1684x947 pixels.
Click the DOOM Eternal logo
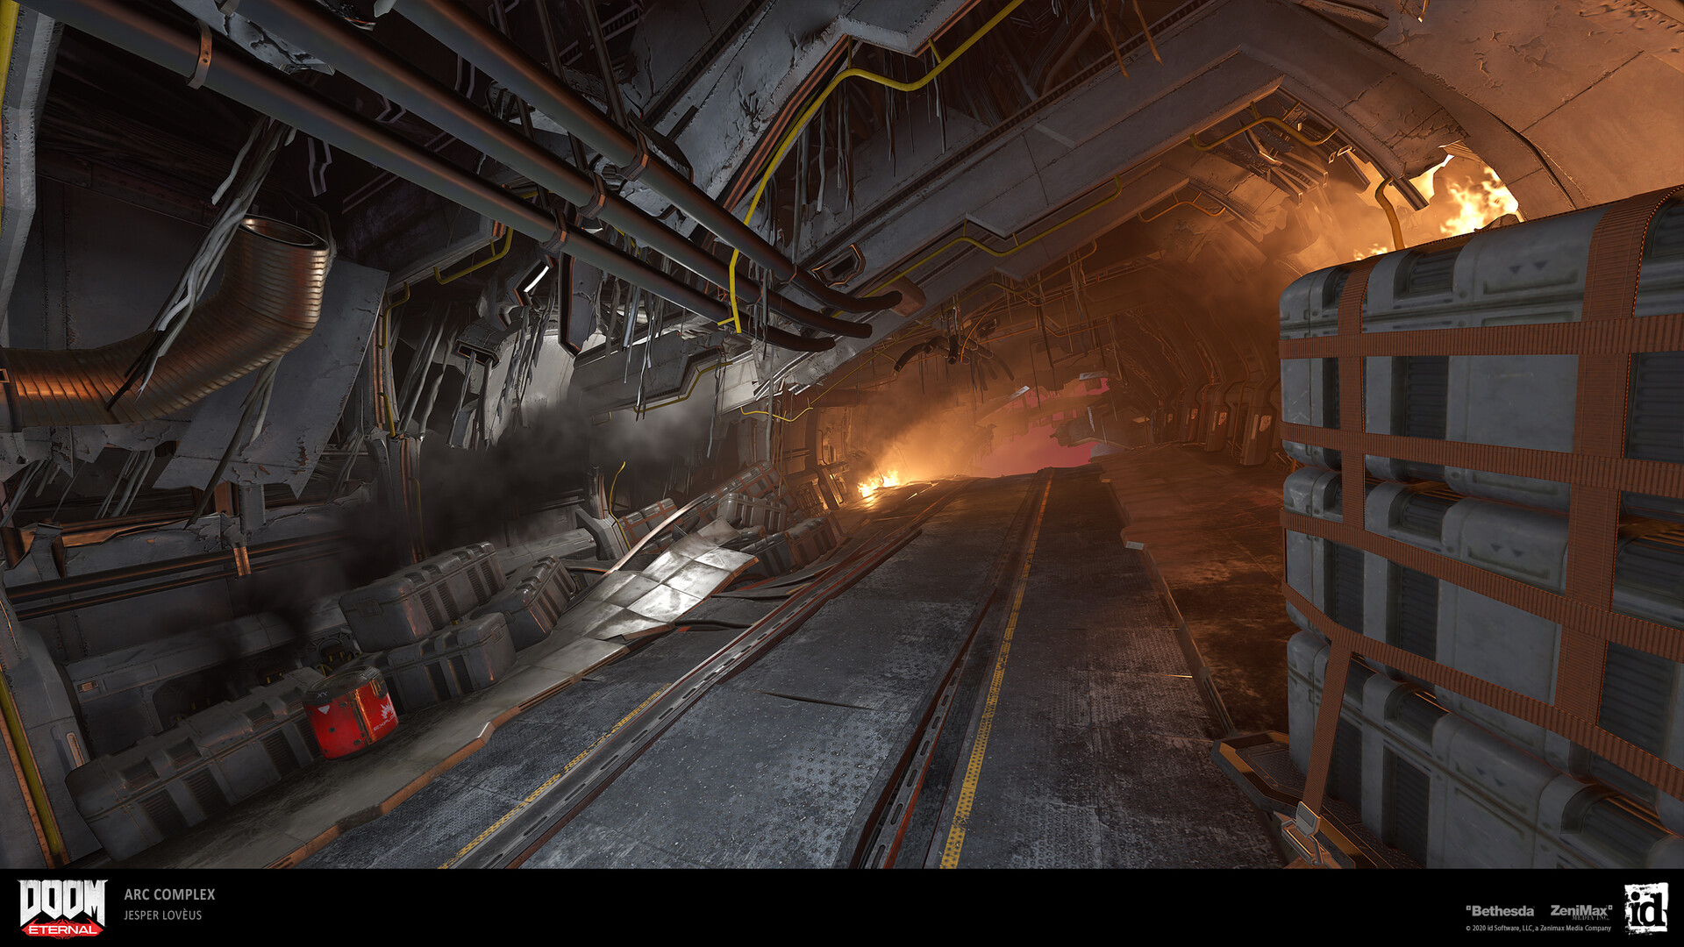(x=62, y=908)
